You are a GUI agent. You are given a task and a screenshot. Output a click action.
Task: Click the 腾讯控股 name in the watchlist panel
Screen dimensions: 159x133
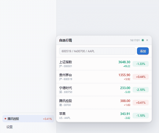(x=65, y=101)
